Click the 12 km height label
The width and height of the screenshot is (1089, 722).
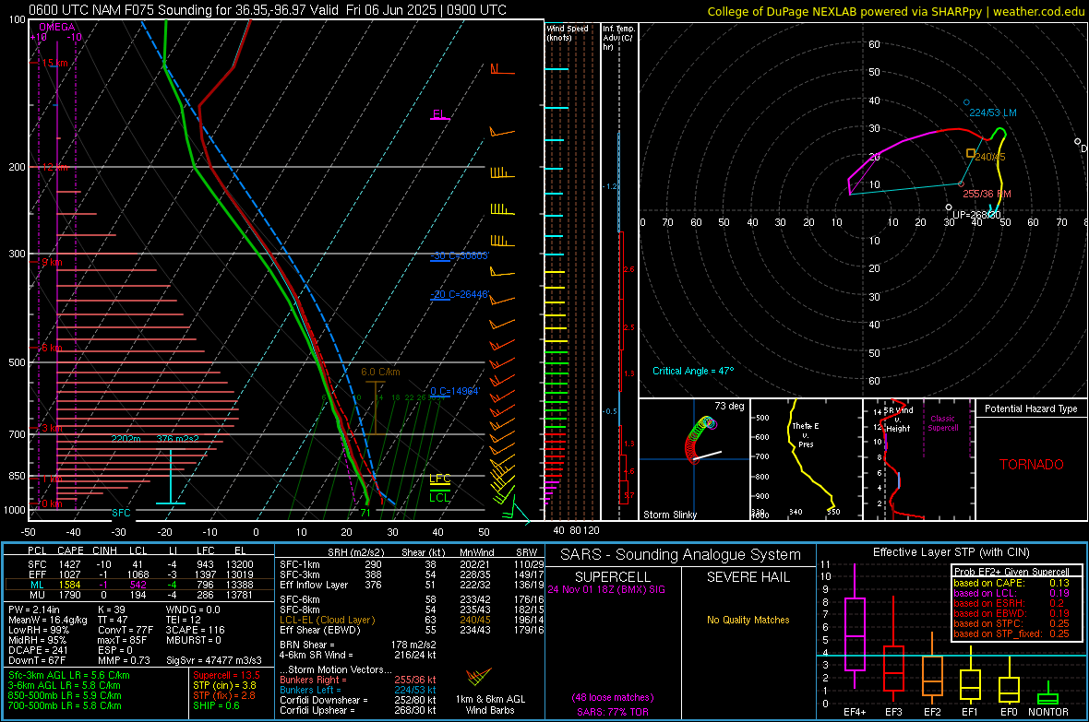[54, 167]
